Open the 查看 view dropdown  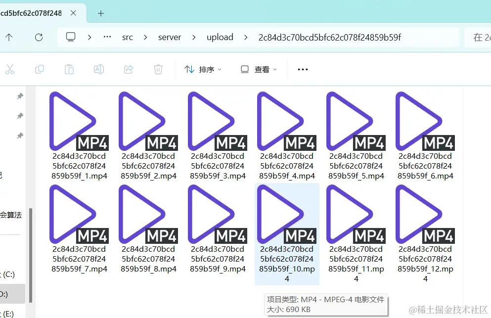259,69
